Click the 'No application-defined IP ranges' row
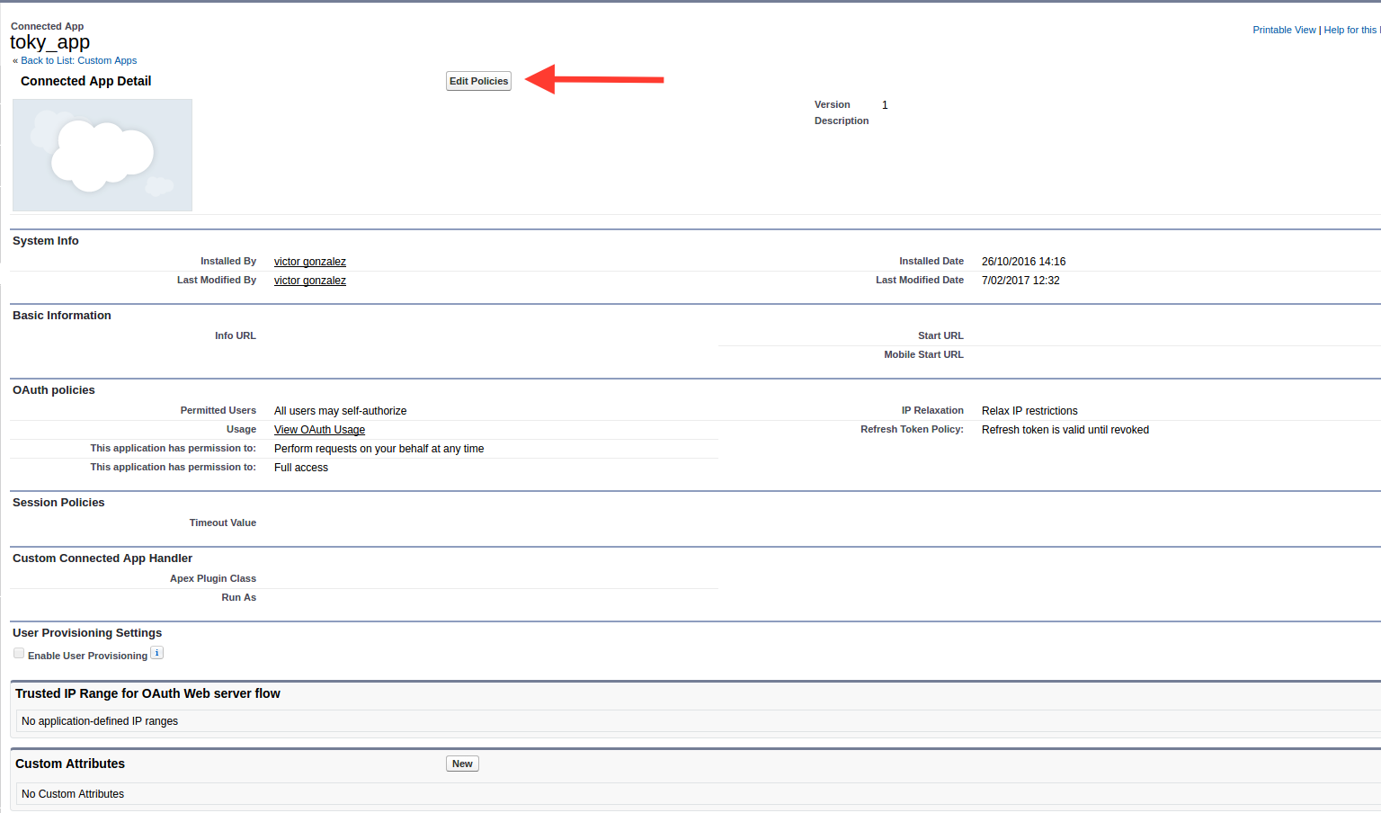This screenshot has width=1381, height=813. click(100, 721)
